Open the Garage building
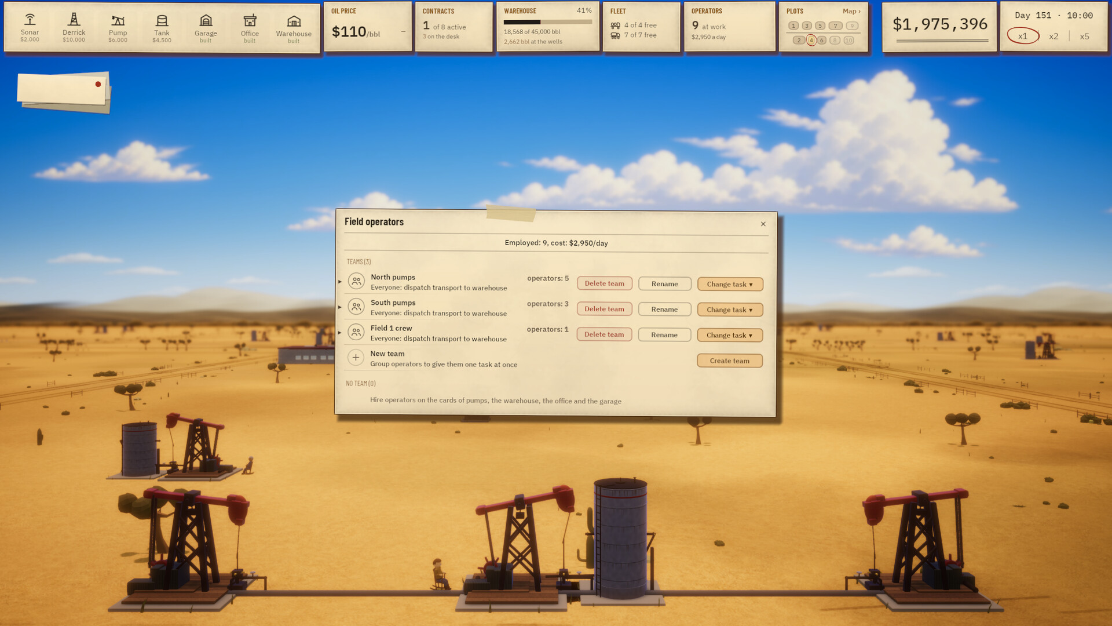 pos(206,27)
